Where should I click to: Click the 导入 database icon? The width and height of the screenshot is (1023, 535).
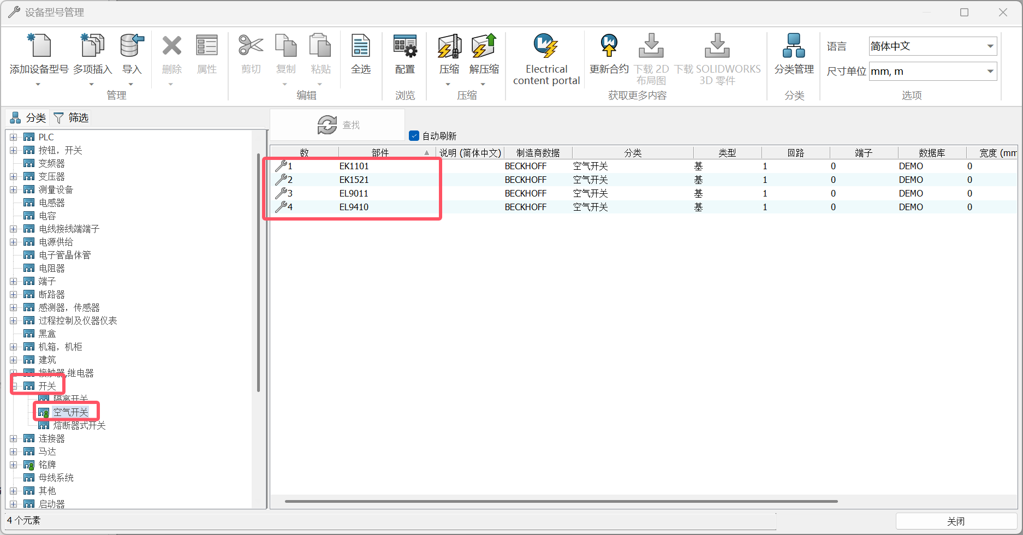132,46
